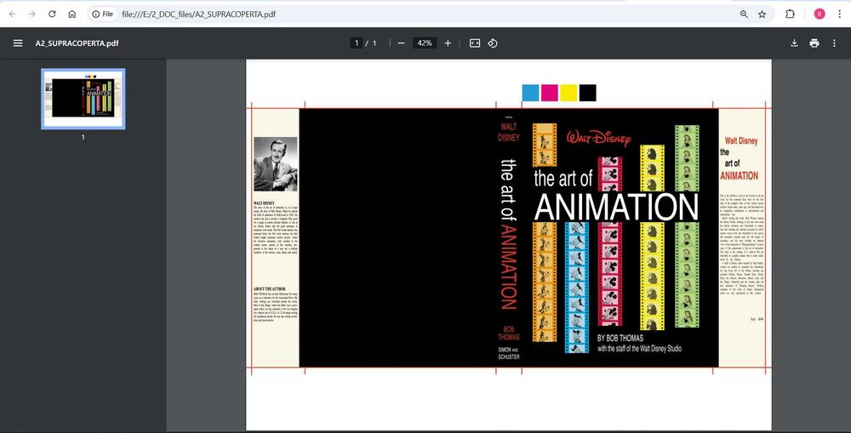The width and height of the screenshot is (851, 433).
Task: Click the orange film strip
Action: pyautogui.click(x=545, y=282)
